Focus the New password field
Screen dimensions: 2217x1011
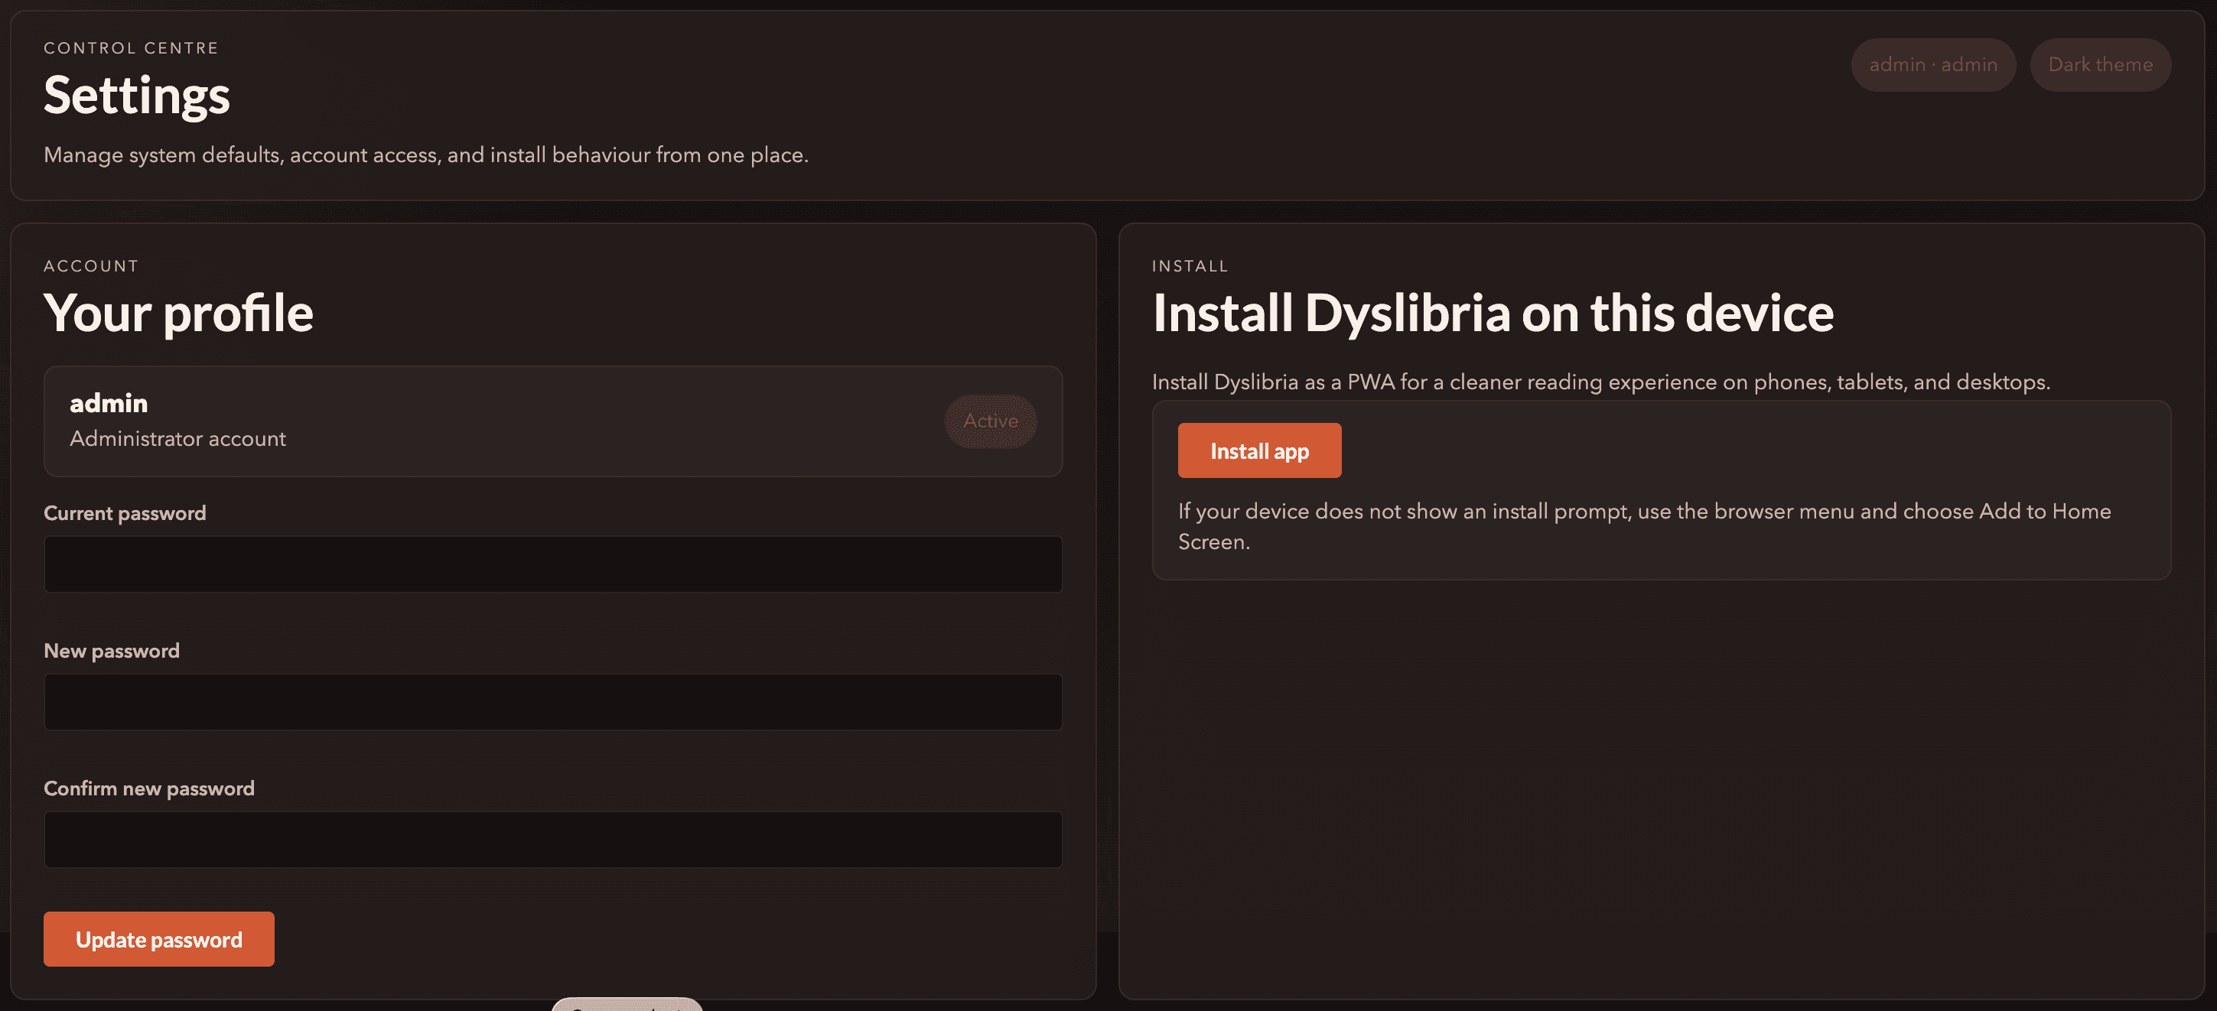pos(553,702)
